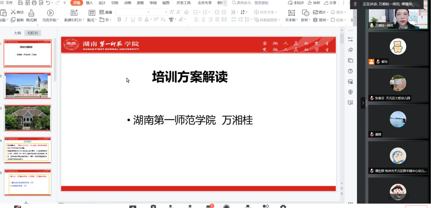Open the Insert (插入) ribbon tab

[89, 3]
